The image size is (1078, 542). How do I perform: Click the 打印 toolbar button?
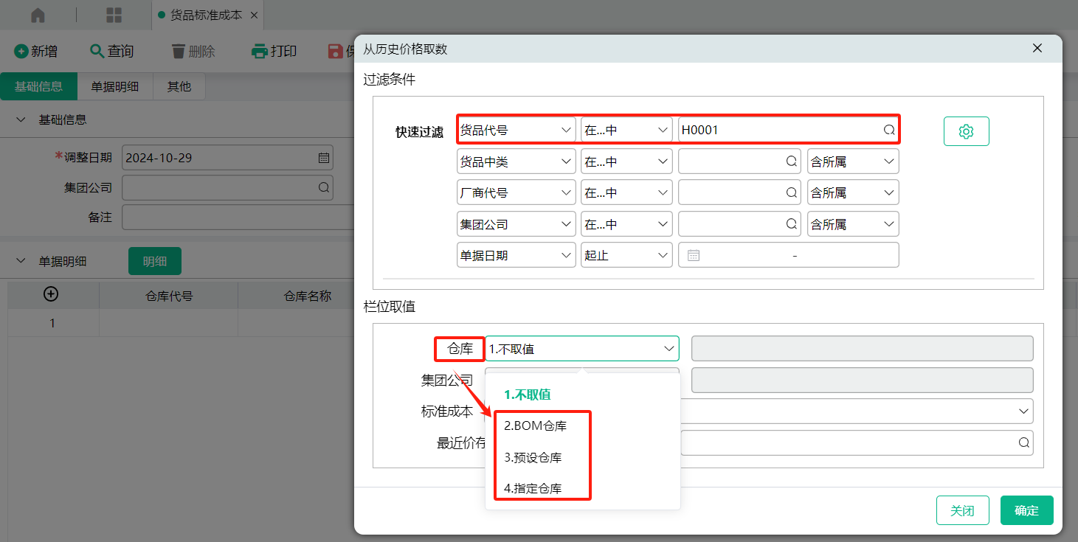pyautogui.click(x=274, y=51)
